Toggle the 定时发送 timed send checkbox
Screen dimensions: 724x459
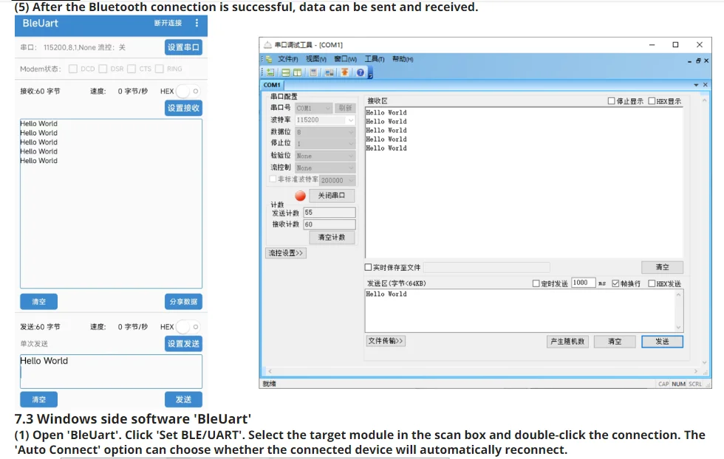(x=536, y=283)
